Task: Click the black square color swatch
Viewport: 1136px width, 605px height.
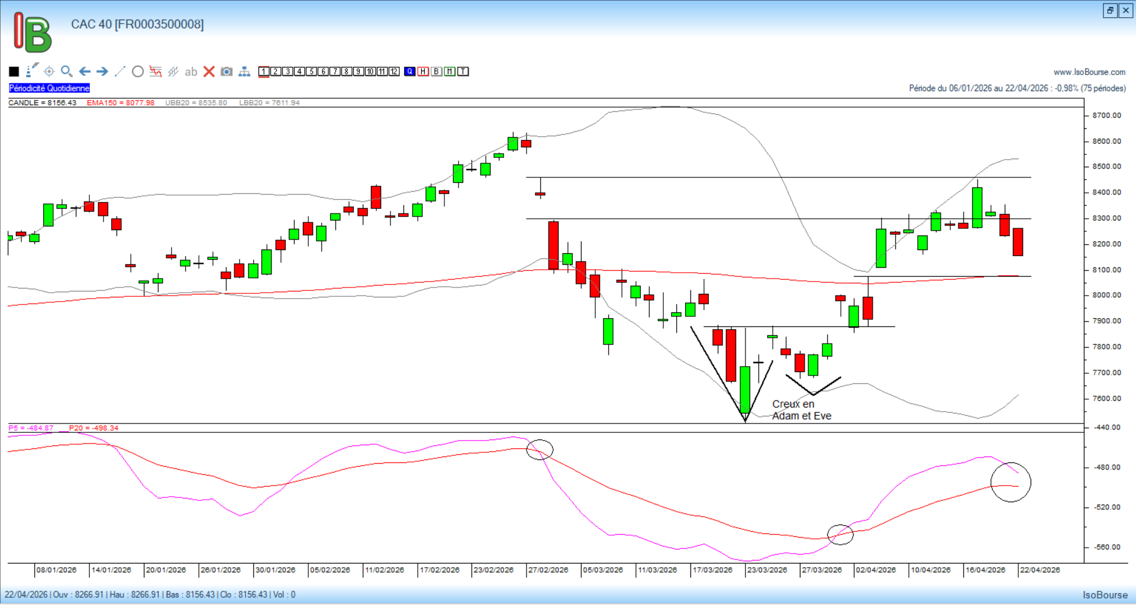Action: (14, 72)
